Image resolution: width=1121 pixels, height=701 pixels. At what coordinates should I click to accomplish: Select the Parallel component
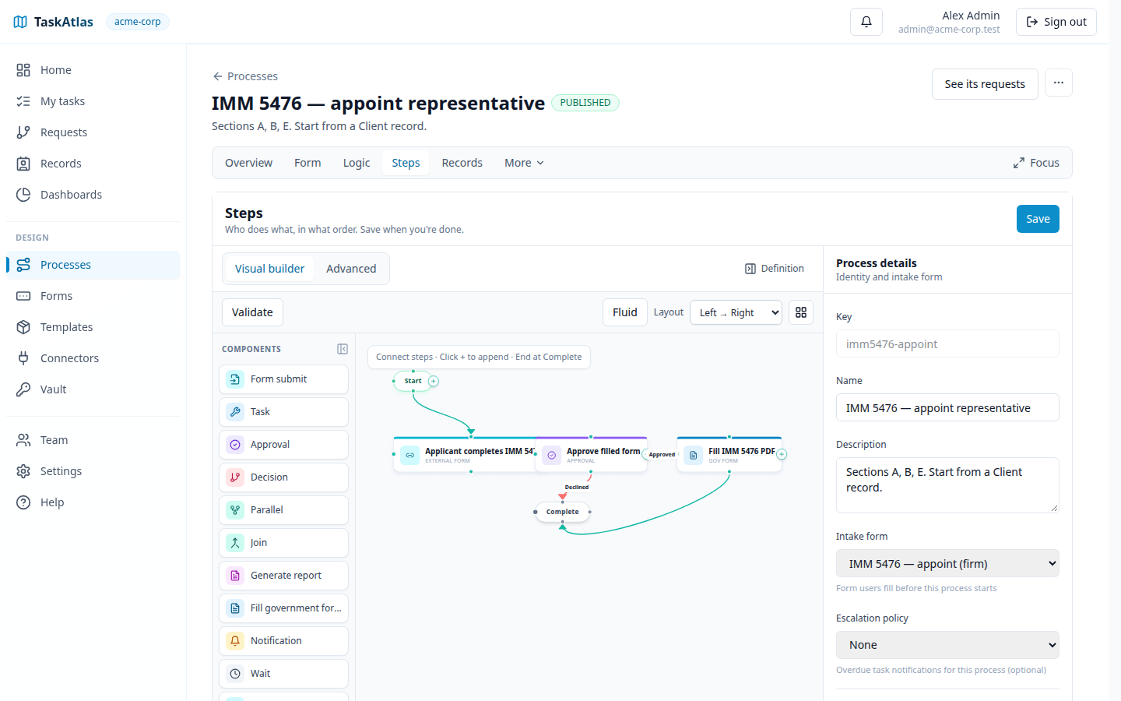coord(283,510)
